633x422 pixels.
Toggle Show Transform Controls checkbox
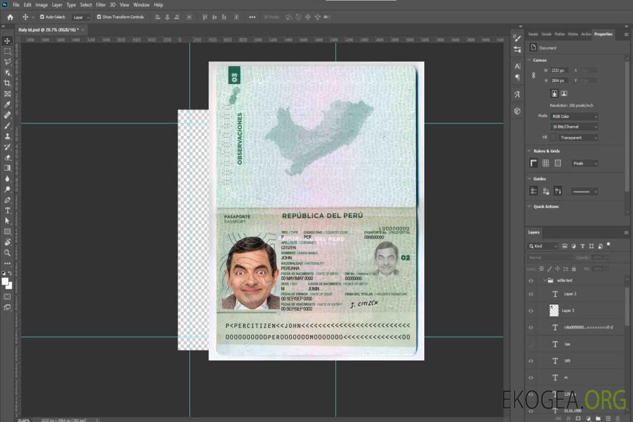[99, 17]
